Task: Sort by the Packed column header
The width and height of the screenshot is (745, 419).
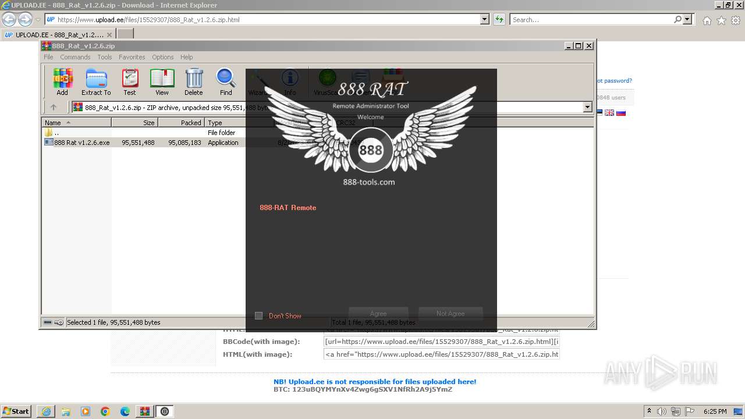Action: (x=182, y=123)
